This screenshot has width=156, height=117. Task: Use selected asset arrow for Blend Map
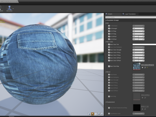tap(142, 97)
